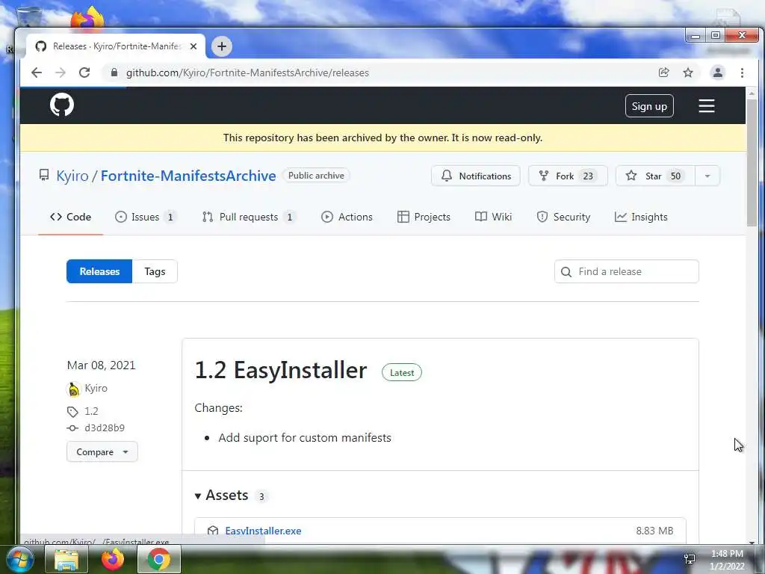Open the Issues tab

tap(146, 217)
